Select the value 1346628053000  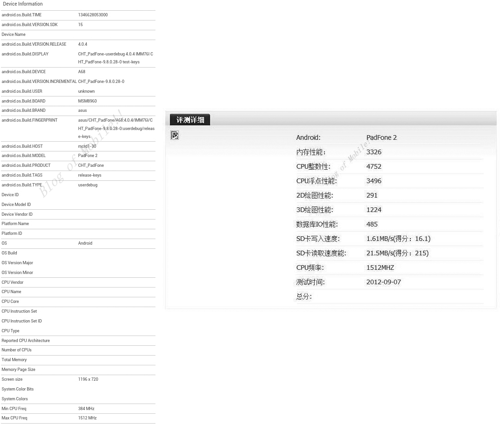tap(93, 15)
